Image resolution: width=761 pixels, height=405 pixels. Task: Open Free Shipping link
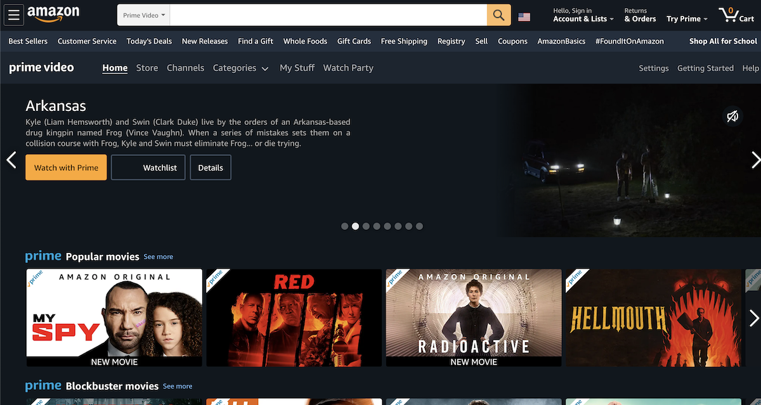click(x=404, y=41)
